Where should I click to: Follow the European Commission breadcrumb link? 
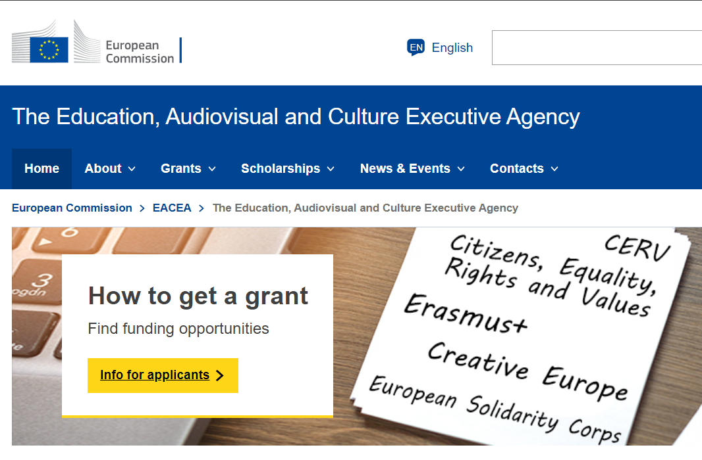coord(72,208)
